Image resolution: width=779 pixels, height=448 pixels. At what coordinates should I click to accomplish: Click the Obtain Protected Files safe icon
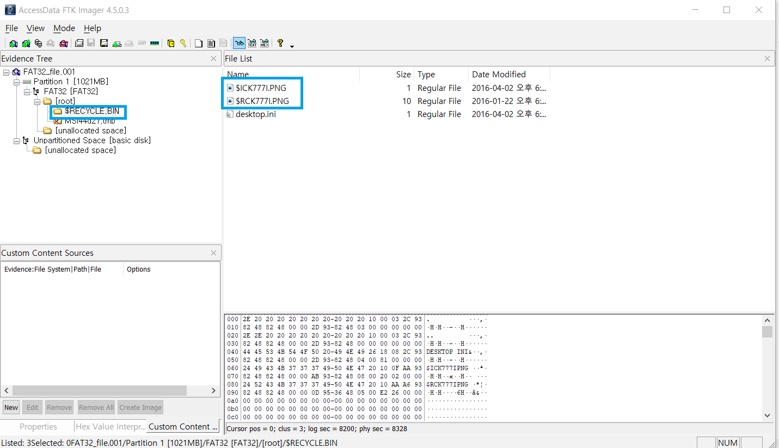click(x=170, y=44)
